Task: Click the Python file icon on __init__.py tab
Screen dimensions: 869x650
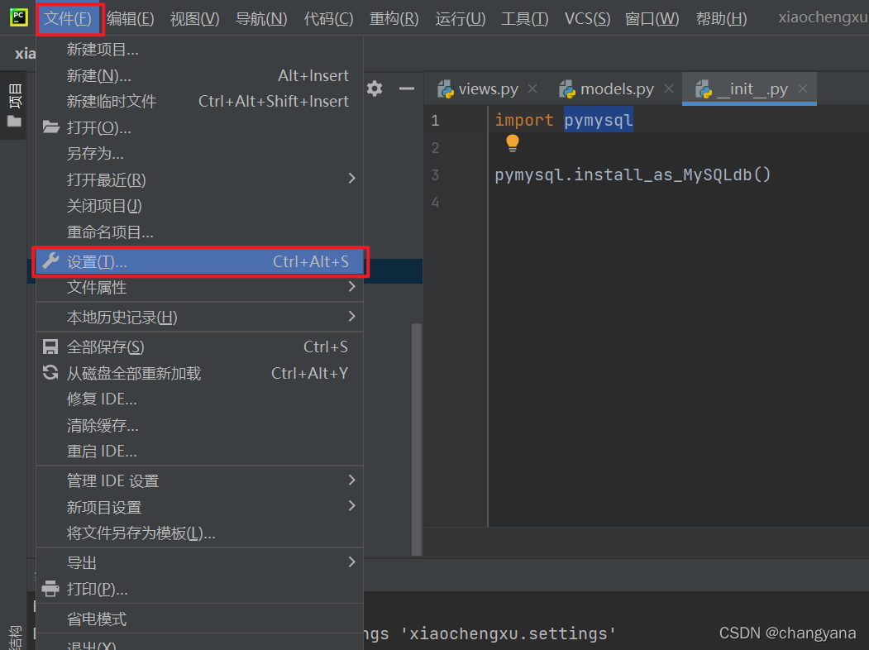Action: [x=704, y=89]
